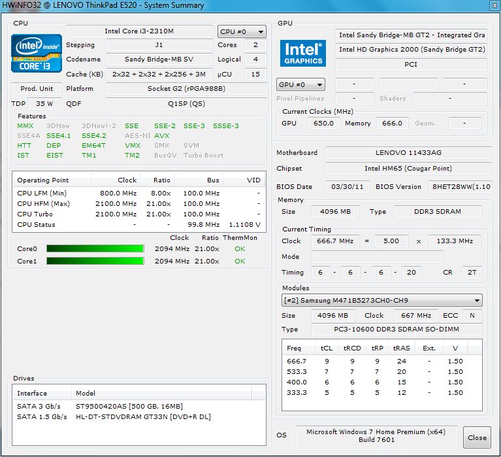The width and height of the screenshot is (501, 457).
Task: Click the Intel Core i3-2310M name field
Action: pyautogui.click(x=140, y=31)
